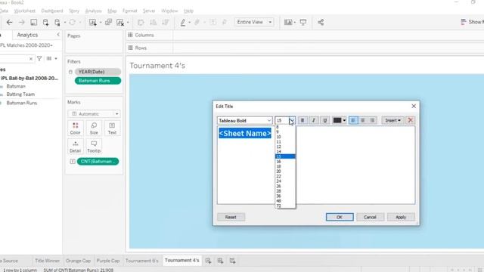The height and width of the screenshot is (272, 484).
Task: Click the Batsman Runs filter pill
Action: (x=98, y=81)
